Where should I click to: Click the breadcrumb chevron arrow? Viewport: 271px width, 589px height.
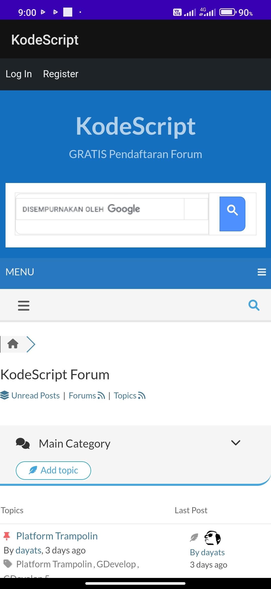[x=31, y=344]
